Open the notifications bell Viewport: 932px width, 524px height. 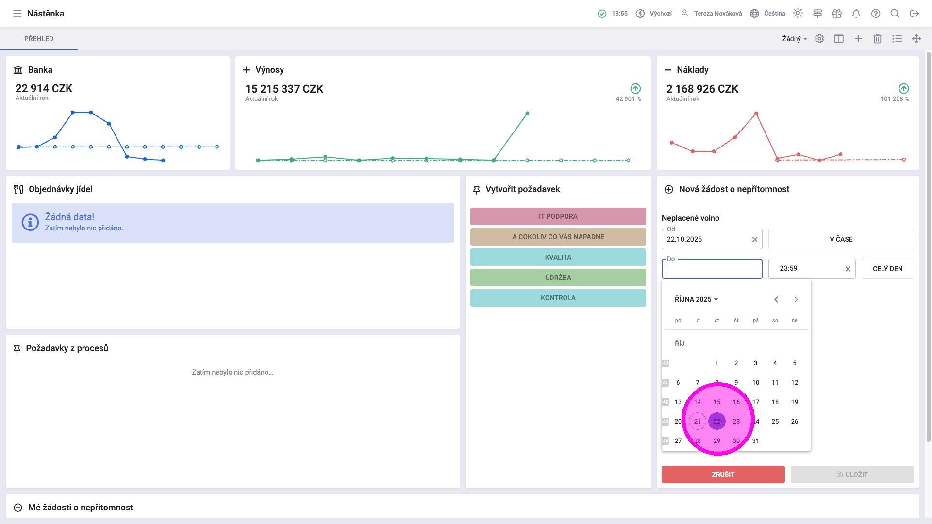pos(856,14)
